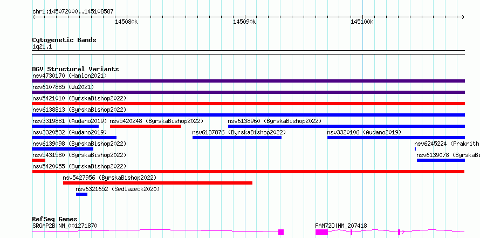Select the blue bar under nsv3319881

point(65,126)
